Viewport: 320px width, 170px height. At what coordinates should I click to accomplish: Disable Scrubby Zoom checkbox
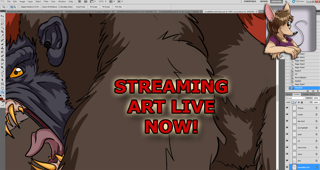[59, 7]
